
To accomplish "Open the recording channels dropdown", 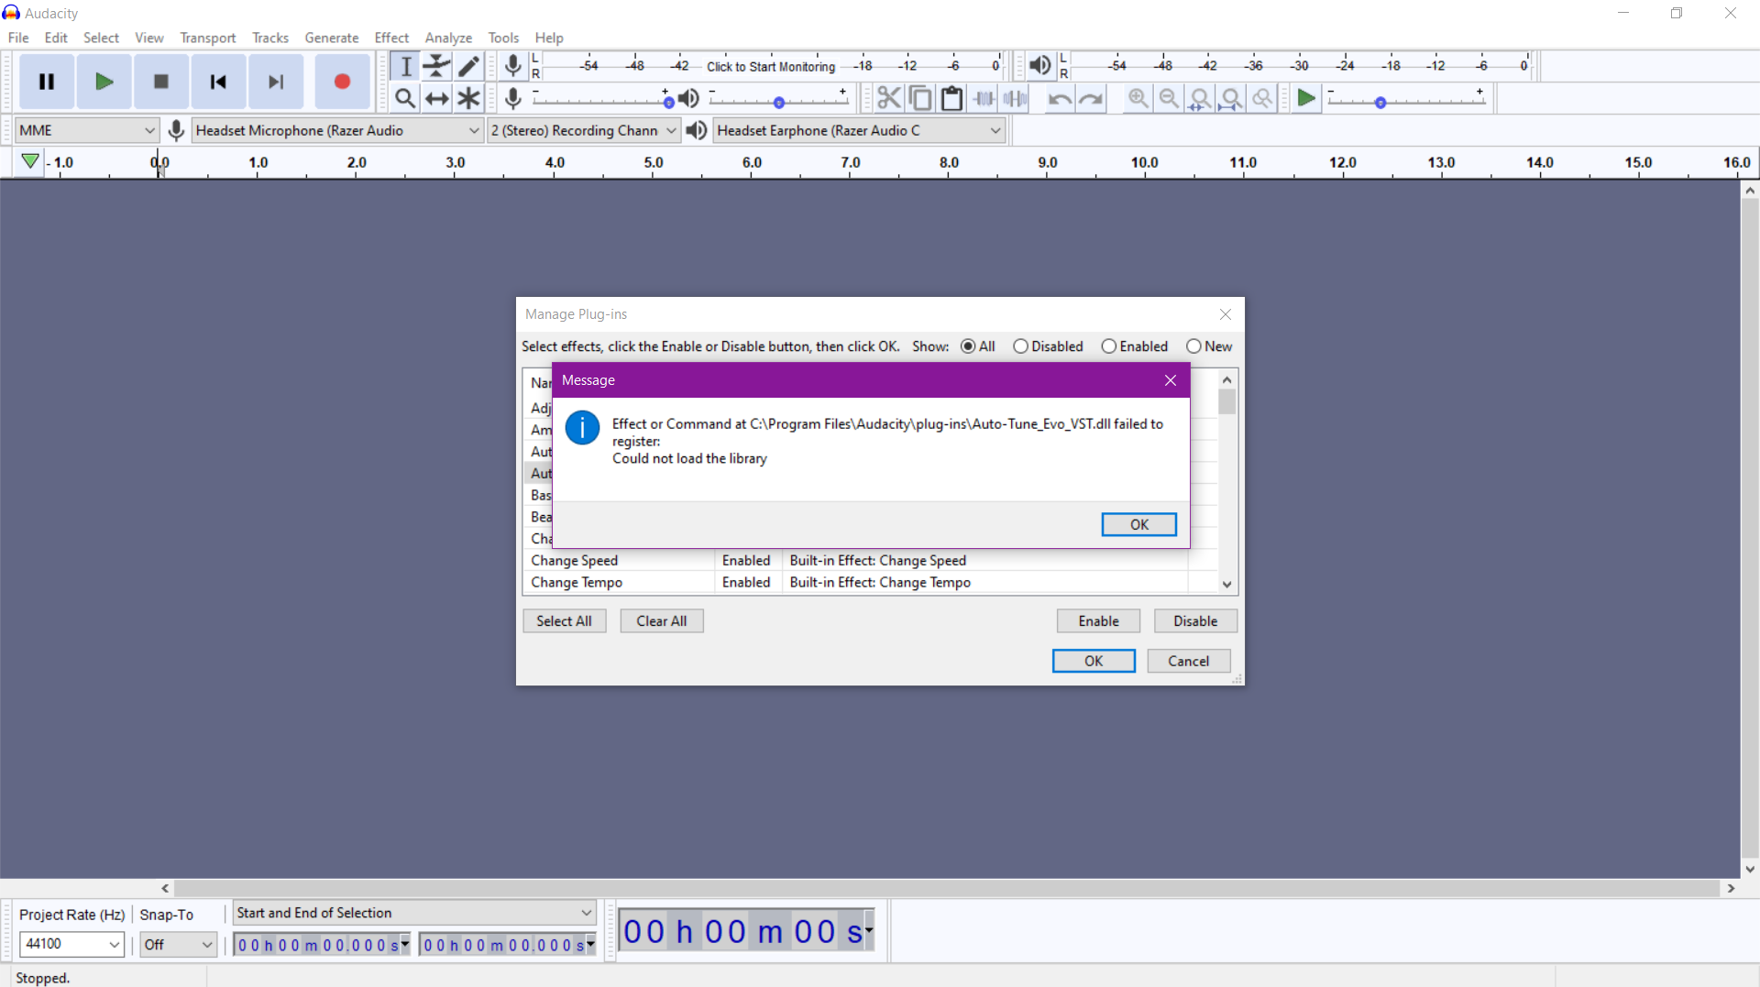I will click(583, 130).
